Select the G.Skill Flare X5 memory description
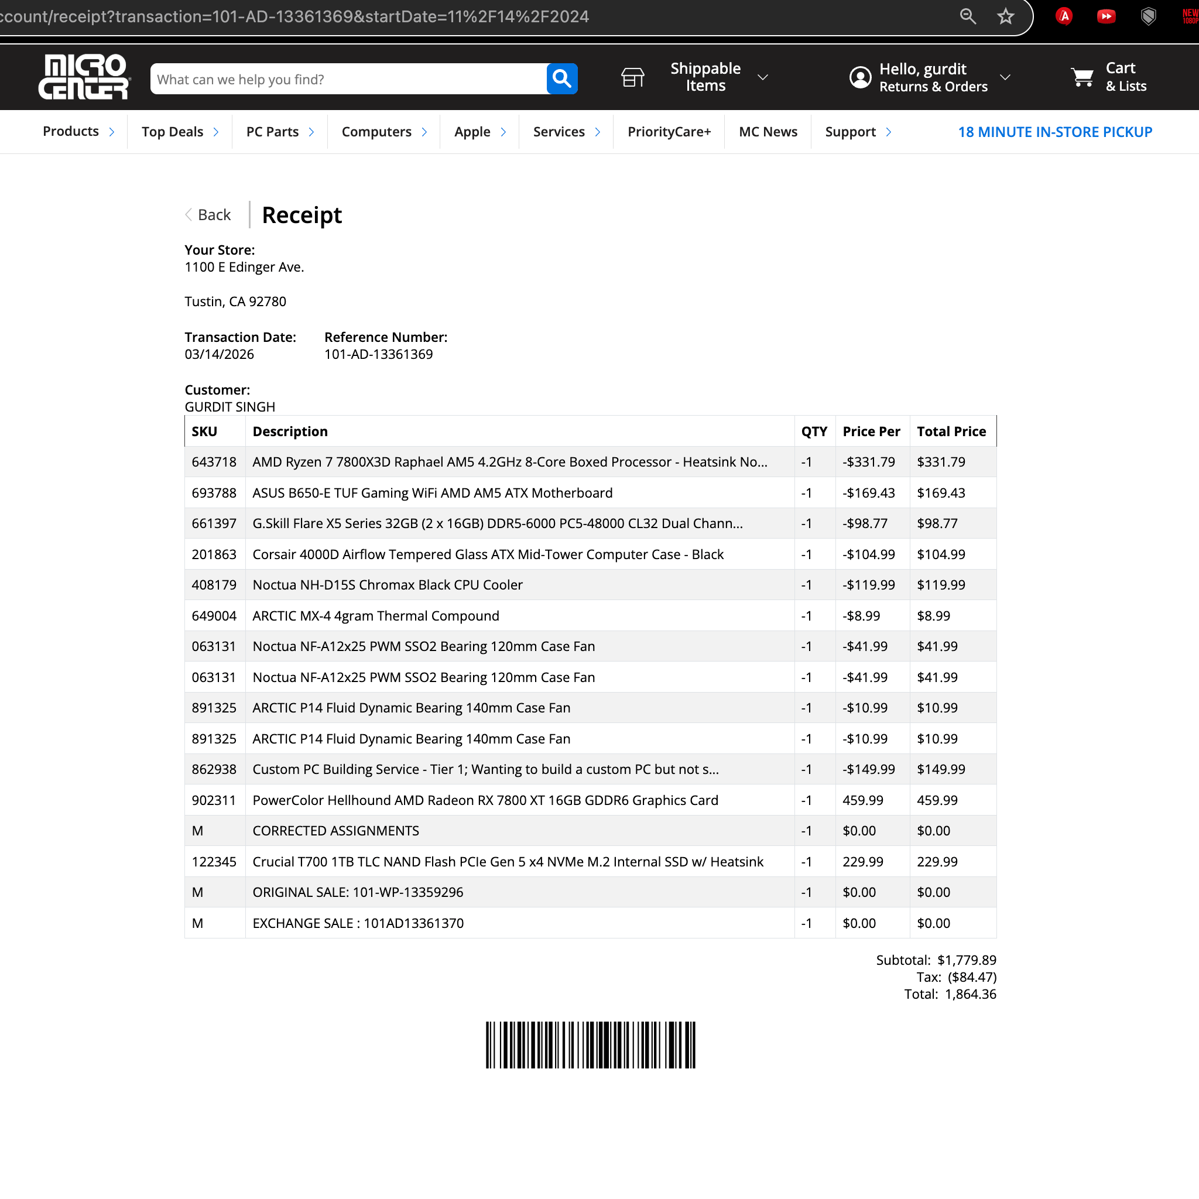Viewport: 1199px width, 1199px height. [498, 523]
